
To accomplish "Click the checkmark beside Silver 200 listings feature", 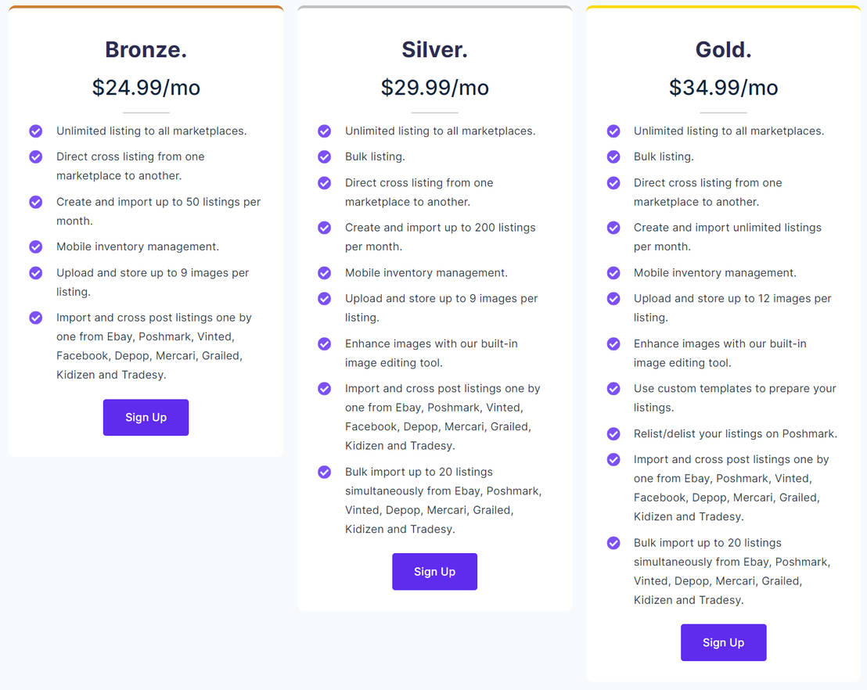I will click(324, 228).
